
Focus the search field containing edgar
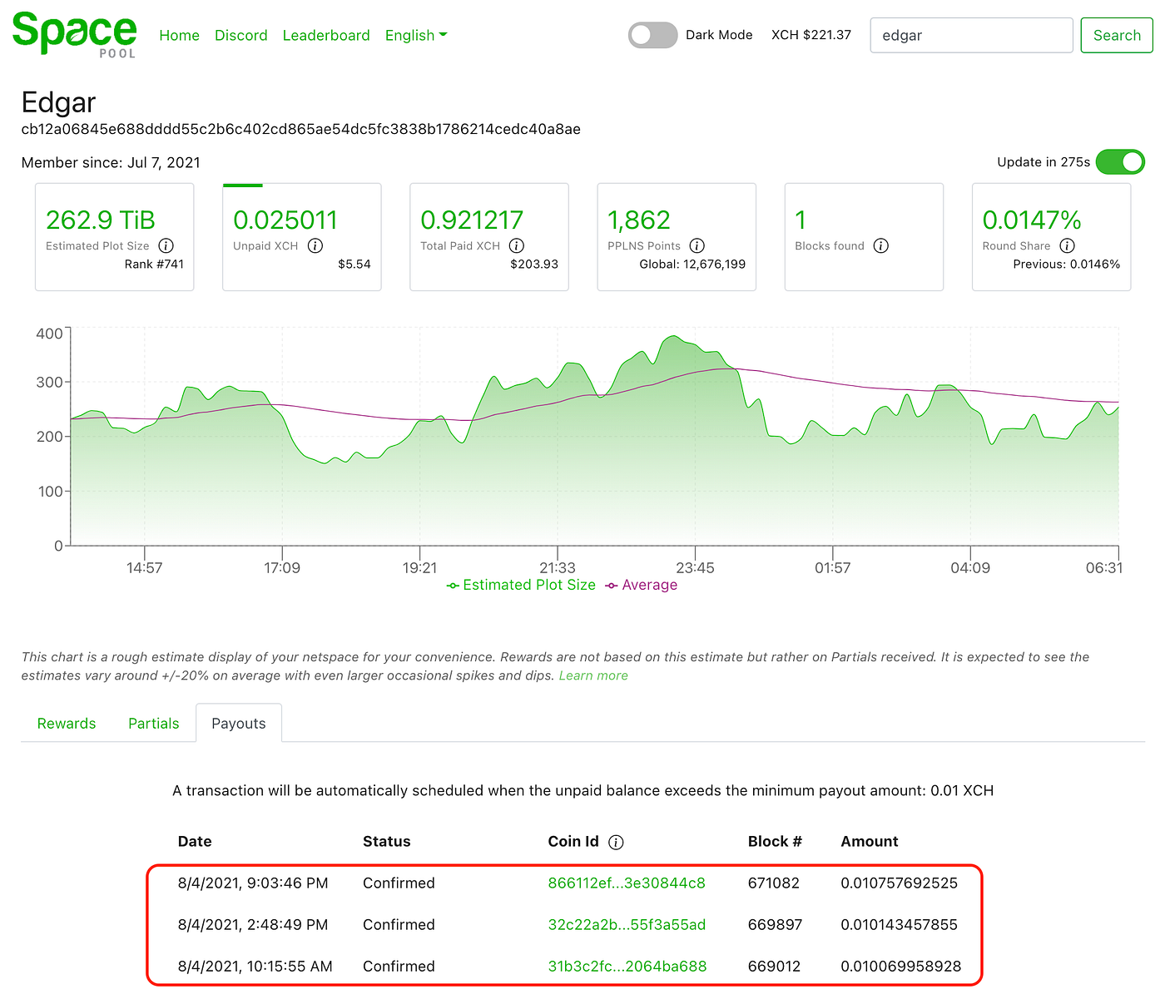pos(971,35)
